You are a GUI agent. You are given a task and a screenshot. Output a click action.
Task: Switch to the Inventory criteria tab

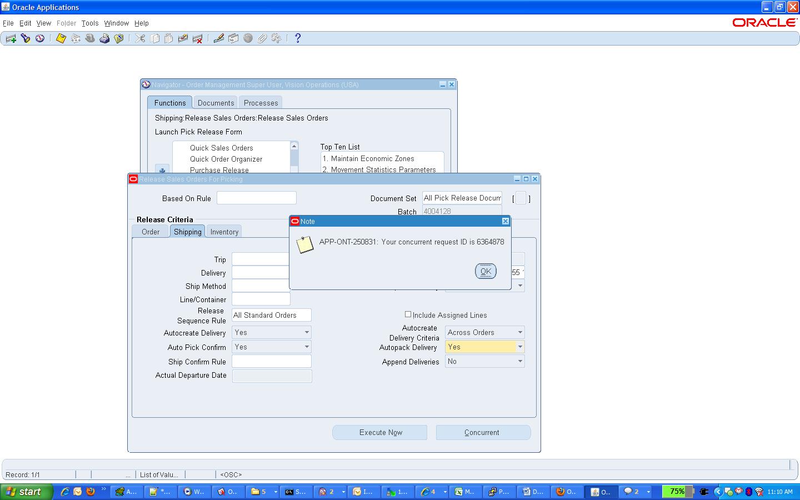coord(224,232)
